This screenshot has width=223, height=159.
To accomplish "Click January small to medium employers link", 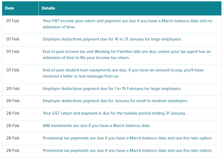I will pos(115,101).
